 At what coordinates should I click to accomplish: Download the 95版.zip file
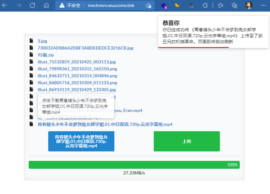tap(46, 55)
